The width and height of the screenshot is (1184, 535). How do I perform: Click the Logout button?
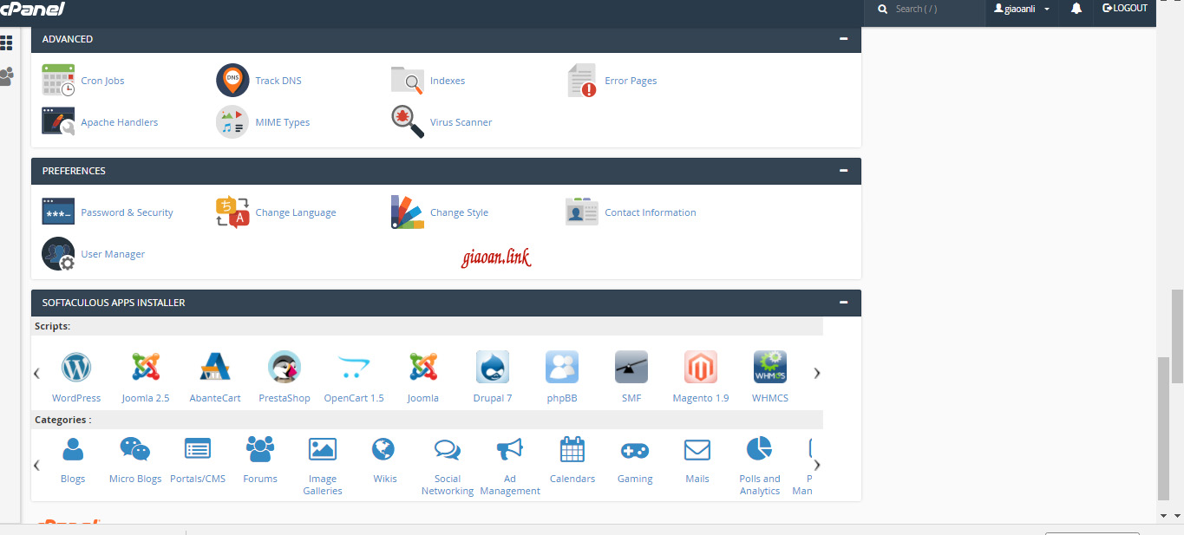click(x=1125, y=9)
